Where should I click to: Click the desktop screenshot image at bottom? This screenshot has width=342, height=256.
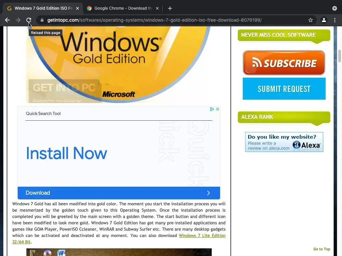pos(119,252)
